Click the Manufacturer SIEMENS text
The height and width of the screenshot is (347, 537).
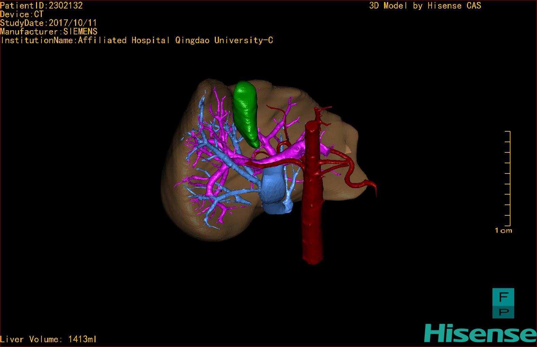click(x=49, y=32)
